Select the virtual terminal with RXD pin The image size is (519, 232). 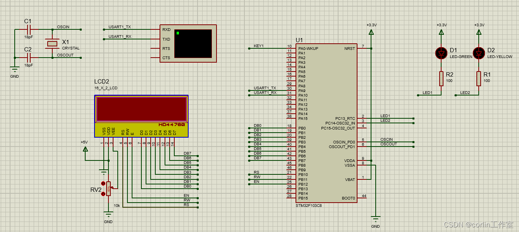pyautogui.click(x=188, y=44)
